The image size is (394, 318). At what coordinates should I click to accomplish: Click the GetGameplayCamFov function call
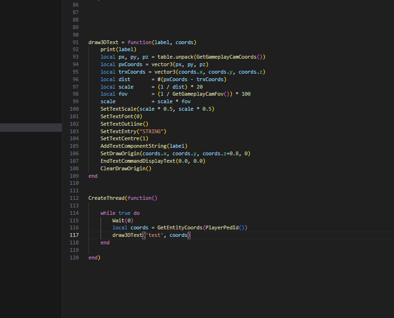[199, 94]
